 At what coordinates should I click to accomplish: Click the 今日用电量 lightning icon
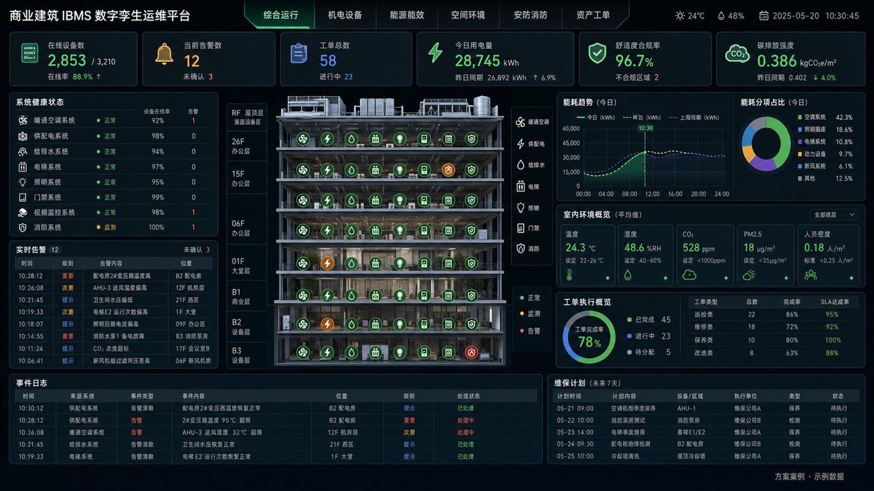coord(435,53)
